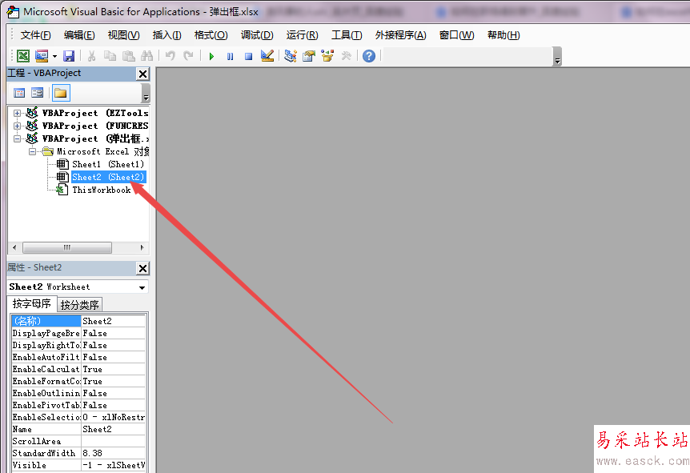This screenshot has height=473, width=690.
Task: Collapse VBAProject (弹出框 node
Action: (x=17, y=138)
